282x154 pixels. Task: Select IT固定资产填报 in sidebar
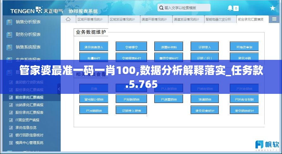[x=27, y=120]
